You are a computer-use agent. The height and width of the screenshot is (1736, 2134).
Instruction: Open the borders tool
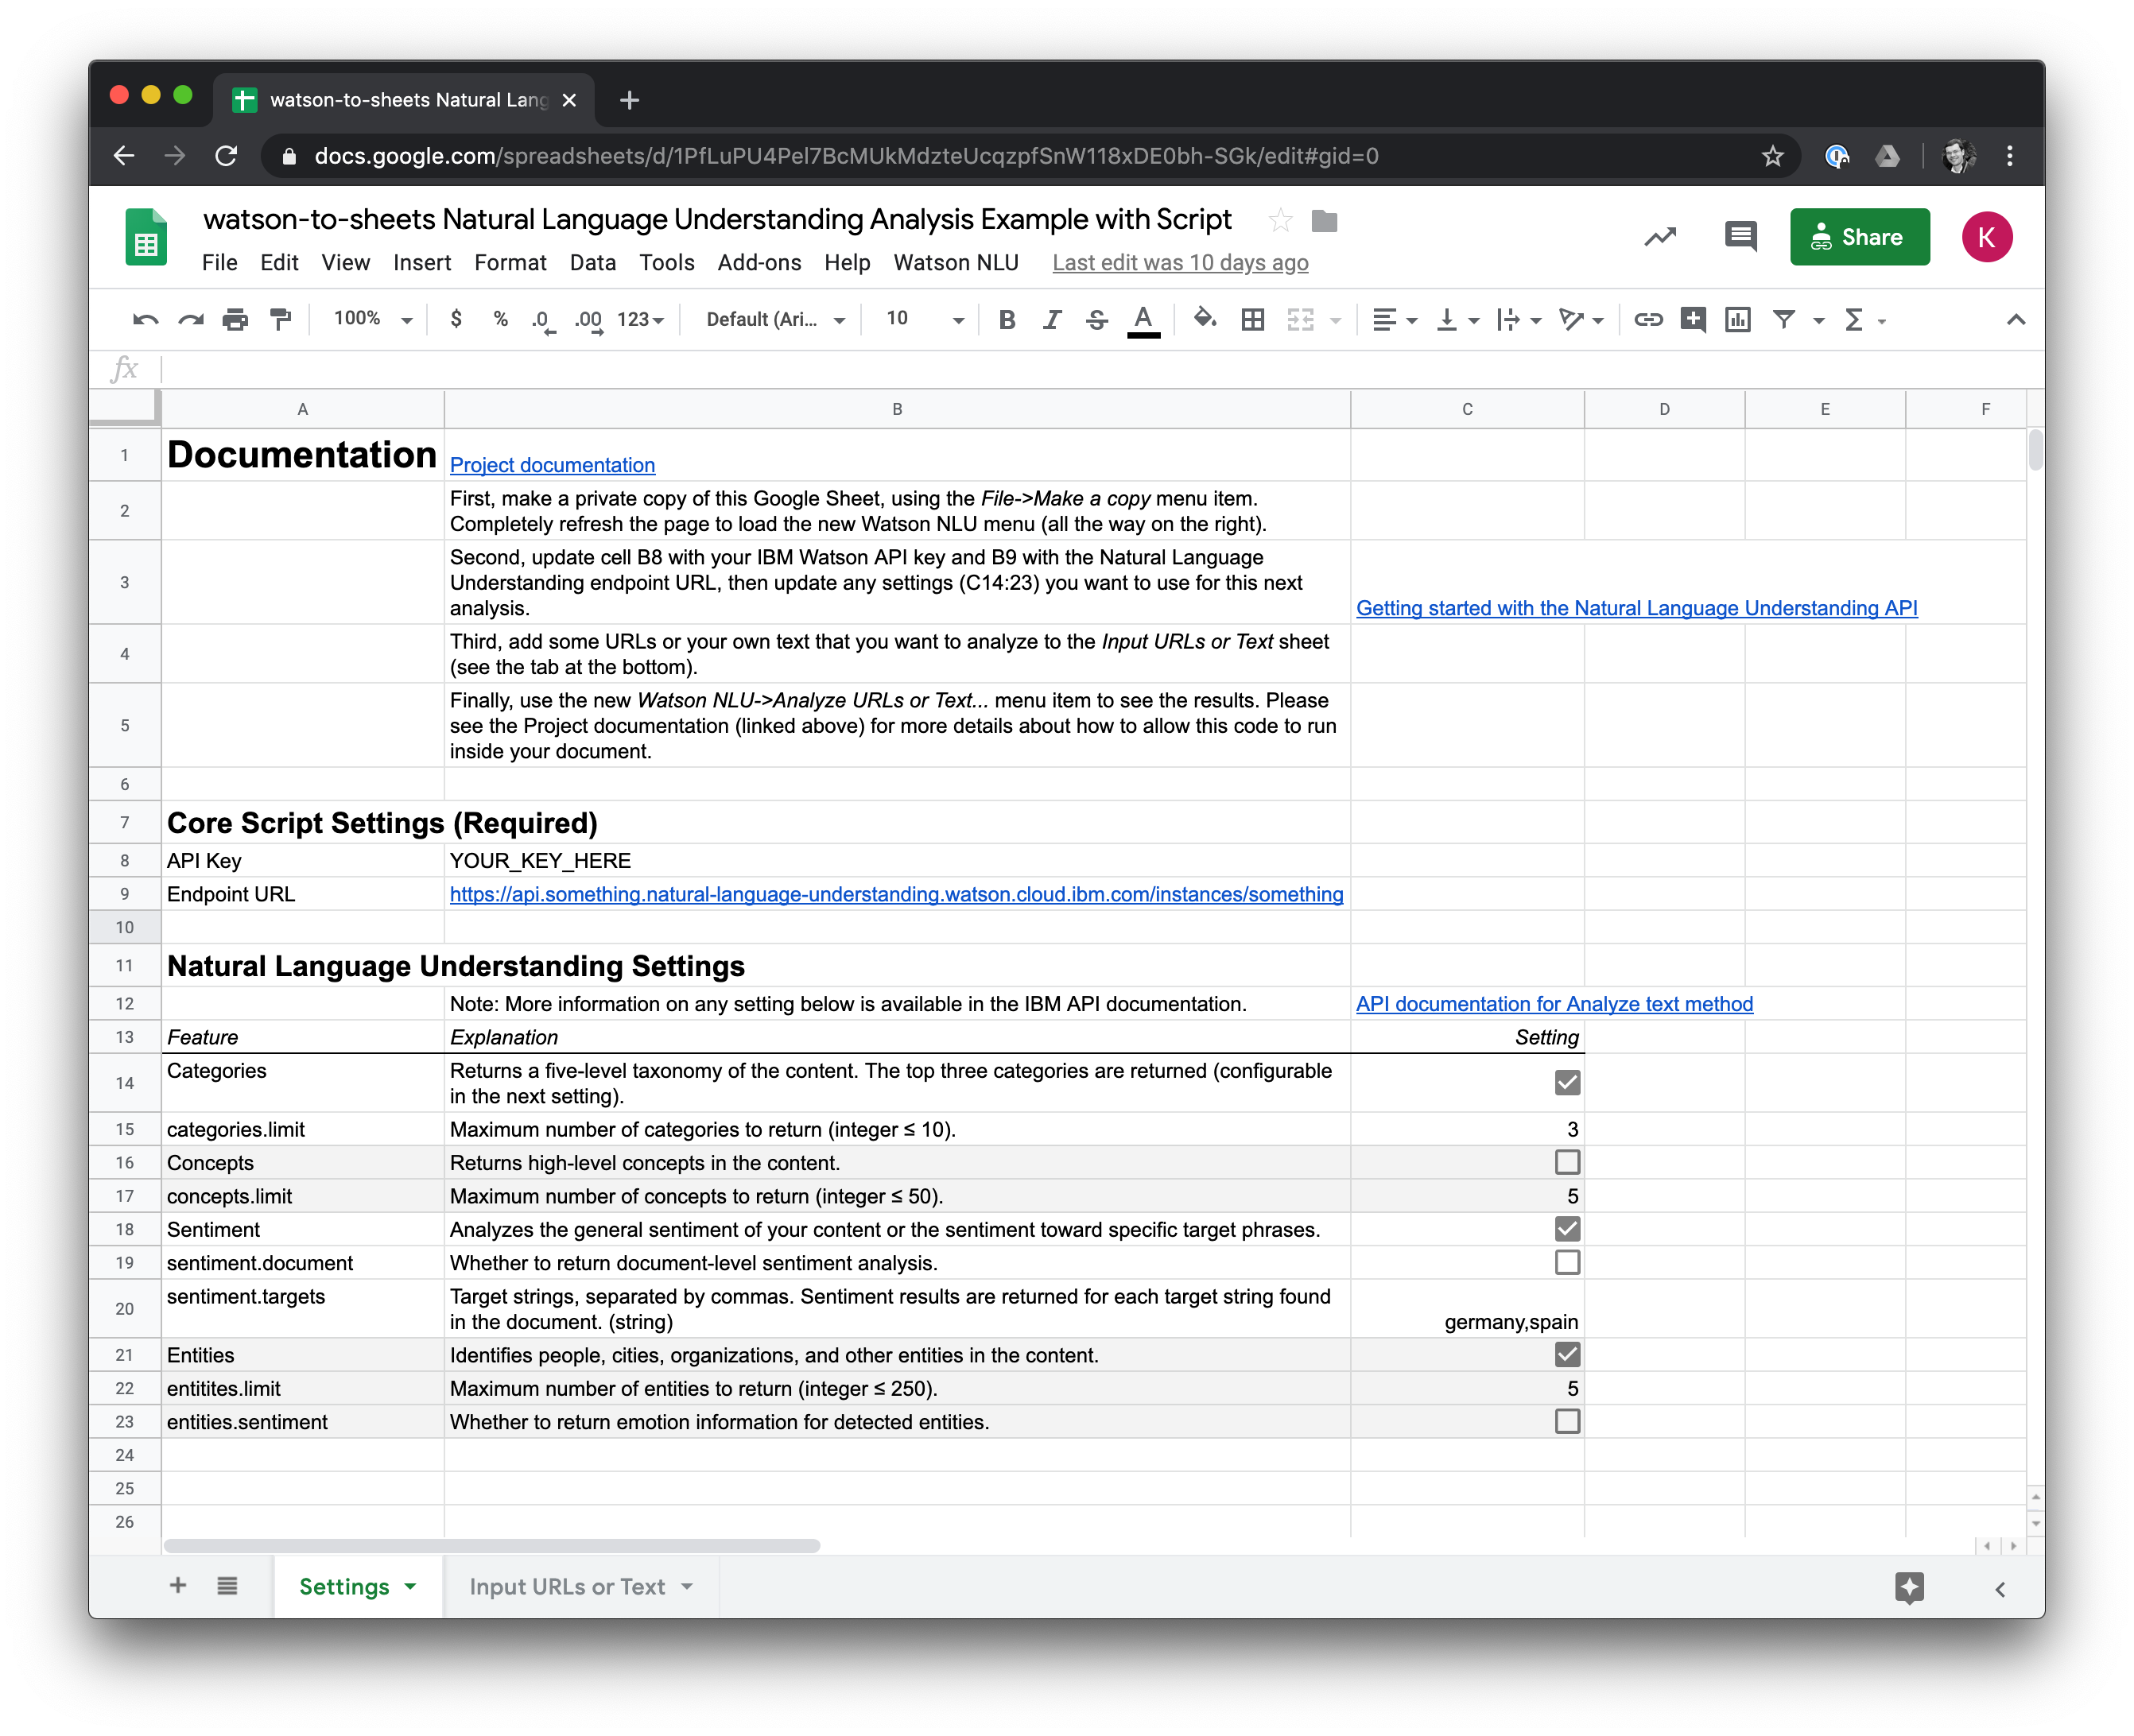[x=1253, y=320]
